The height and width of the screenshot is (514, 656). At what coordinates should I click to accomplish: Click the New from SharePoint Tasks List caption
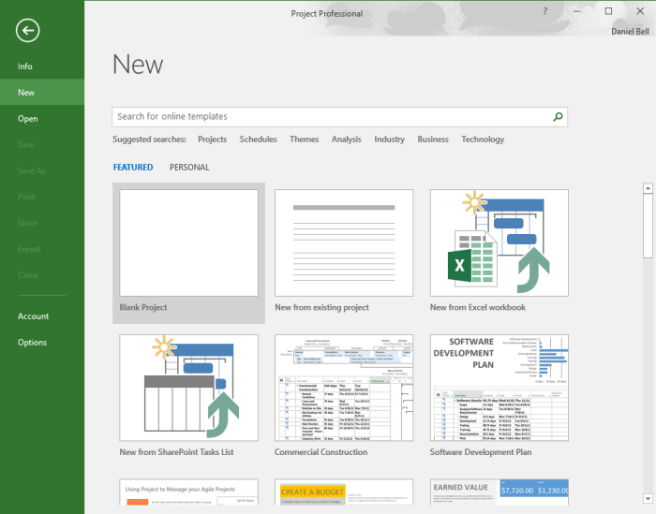point(176,452)
